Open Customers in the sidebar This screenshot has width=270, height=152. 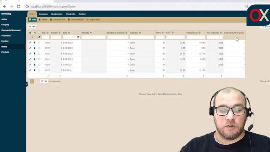click(x=6, y=35)
